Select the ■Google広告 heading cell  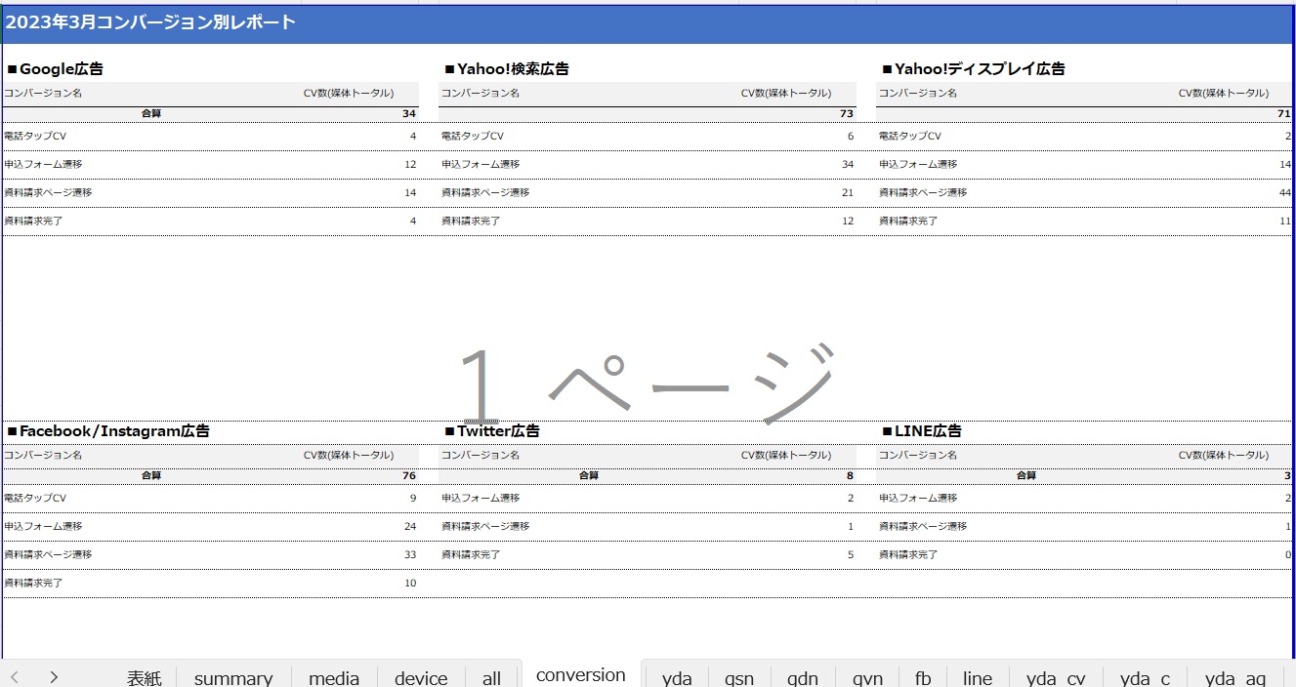tap(56, 69)
